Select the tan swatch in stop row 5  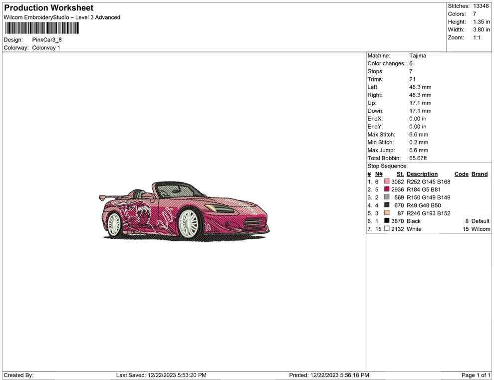coord(387,213)
